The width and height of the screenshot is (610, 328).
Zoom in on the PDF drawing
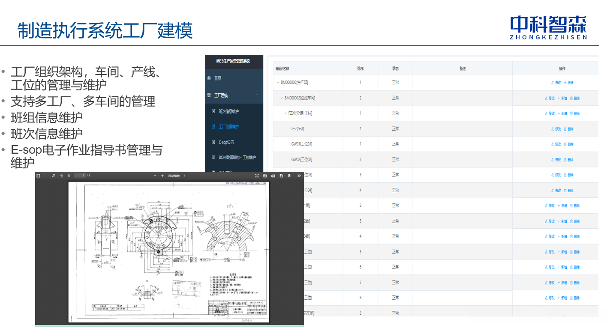click(162, 176)
